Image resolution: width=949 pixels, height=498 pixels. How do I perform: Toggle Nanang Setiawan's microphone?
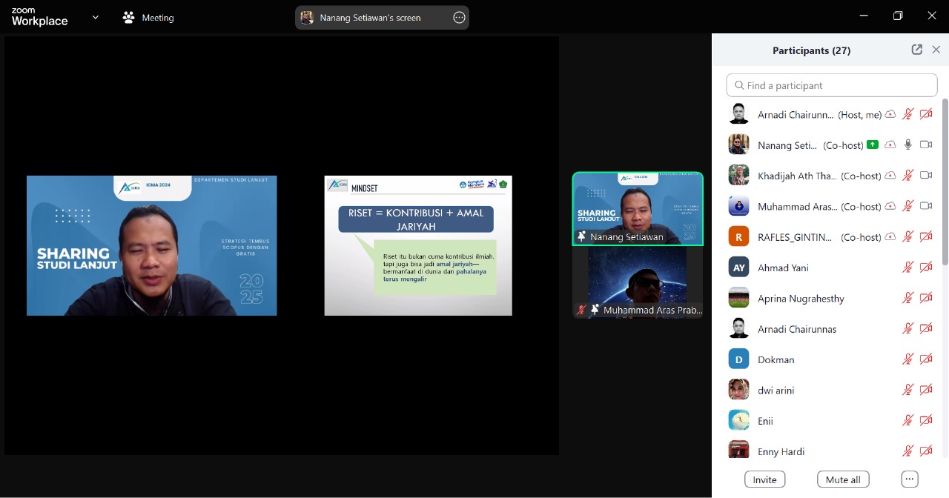point(907,145)
